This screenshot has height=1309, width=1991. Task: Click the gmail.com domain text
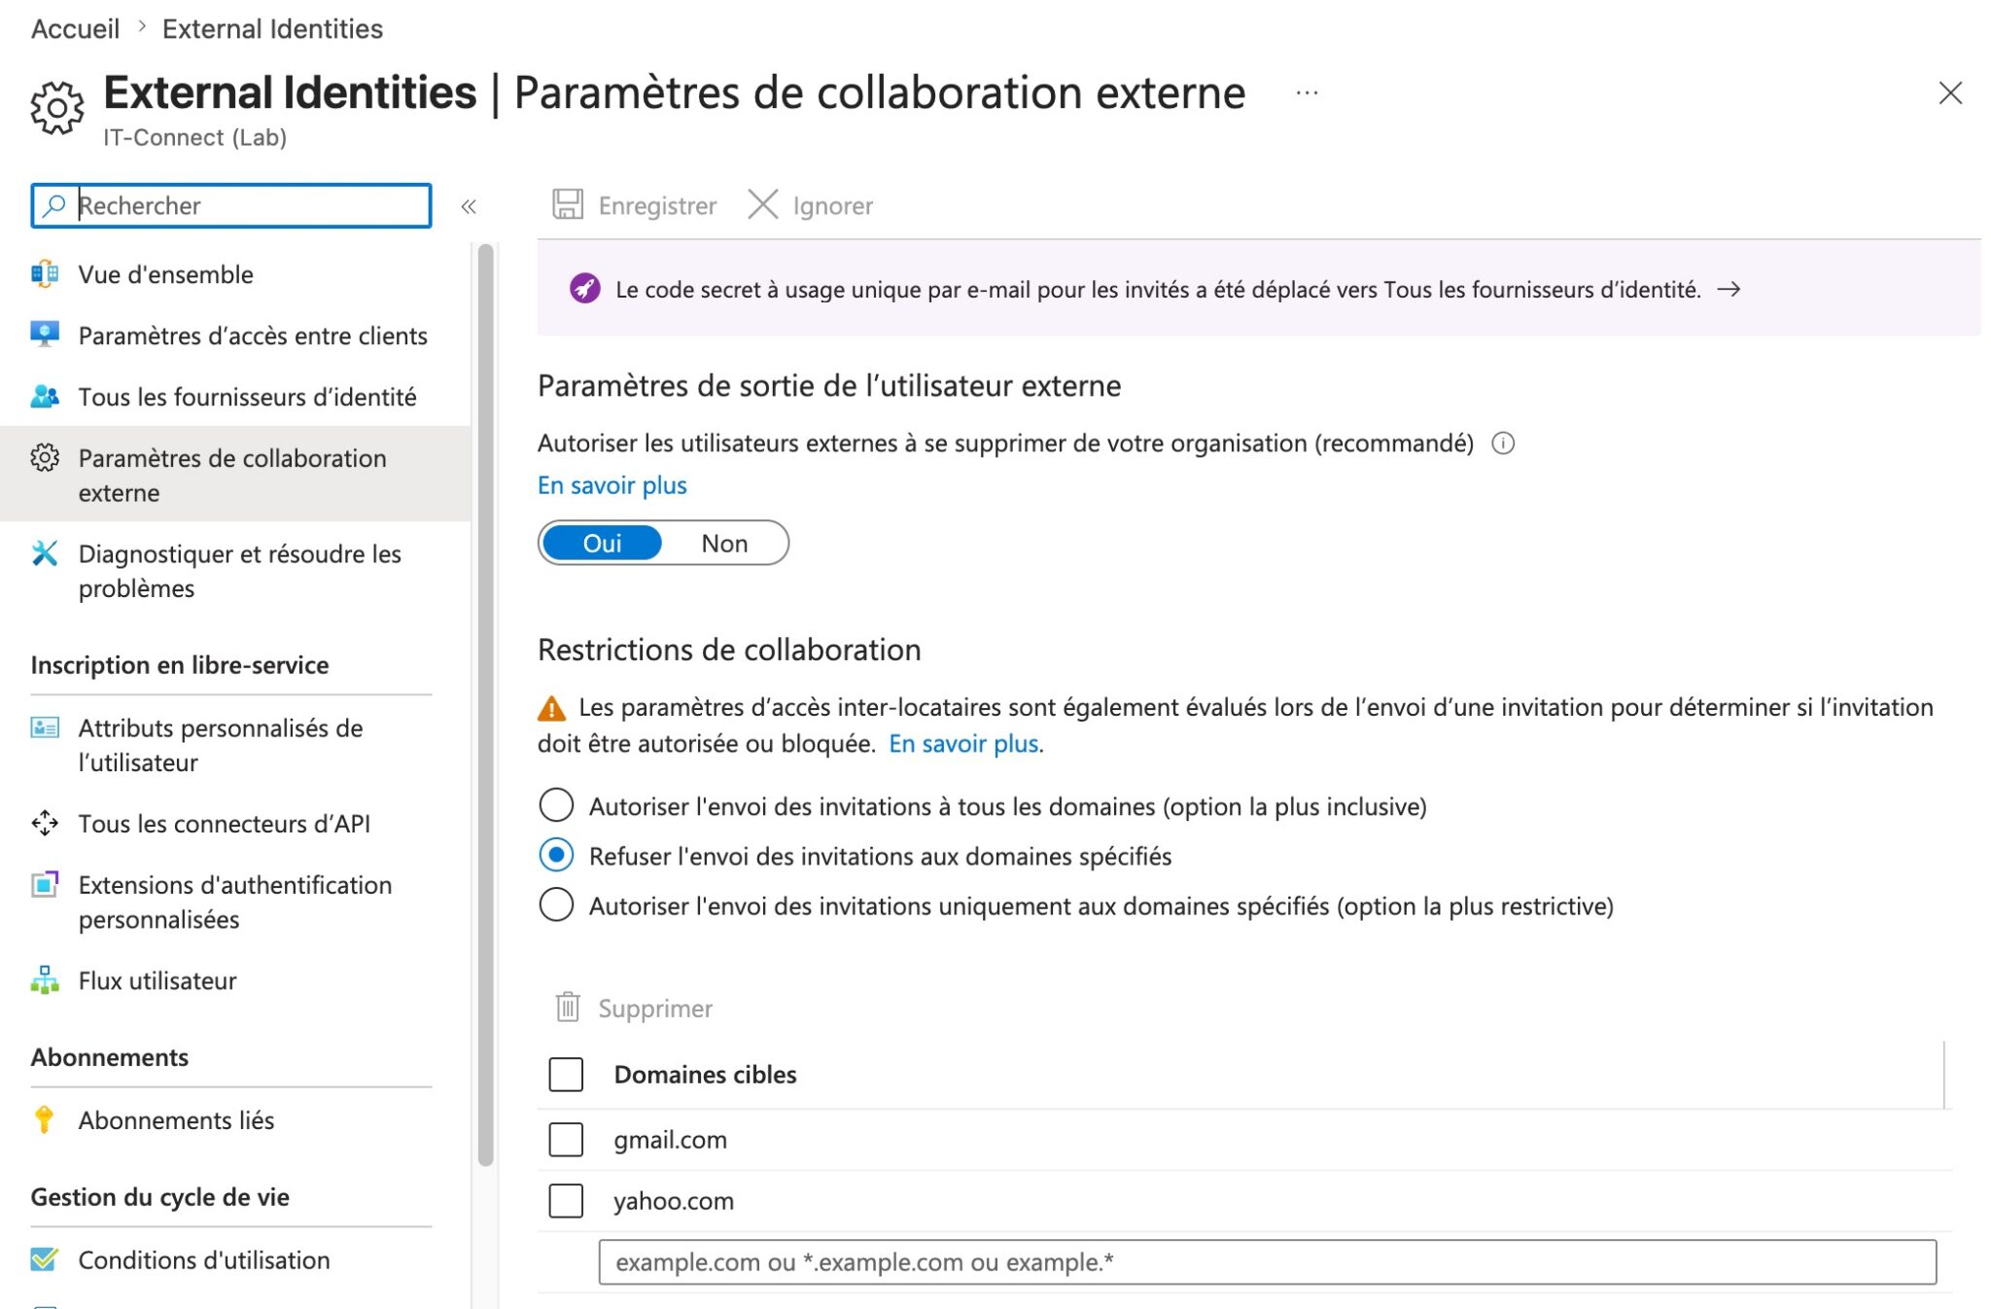tap(670, 1140)
